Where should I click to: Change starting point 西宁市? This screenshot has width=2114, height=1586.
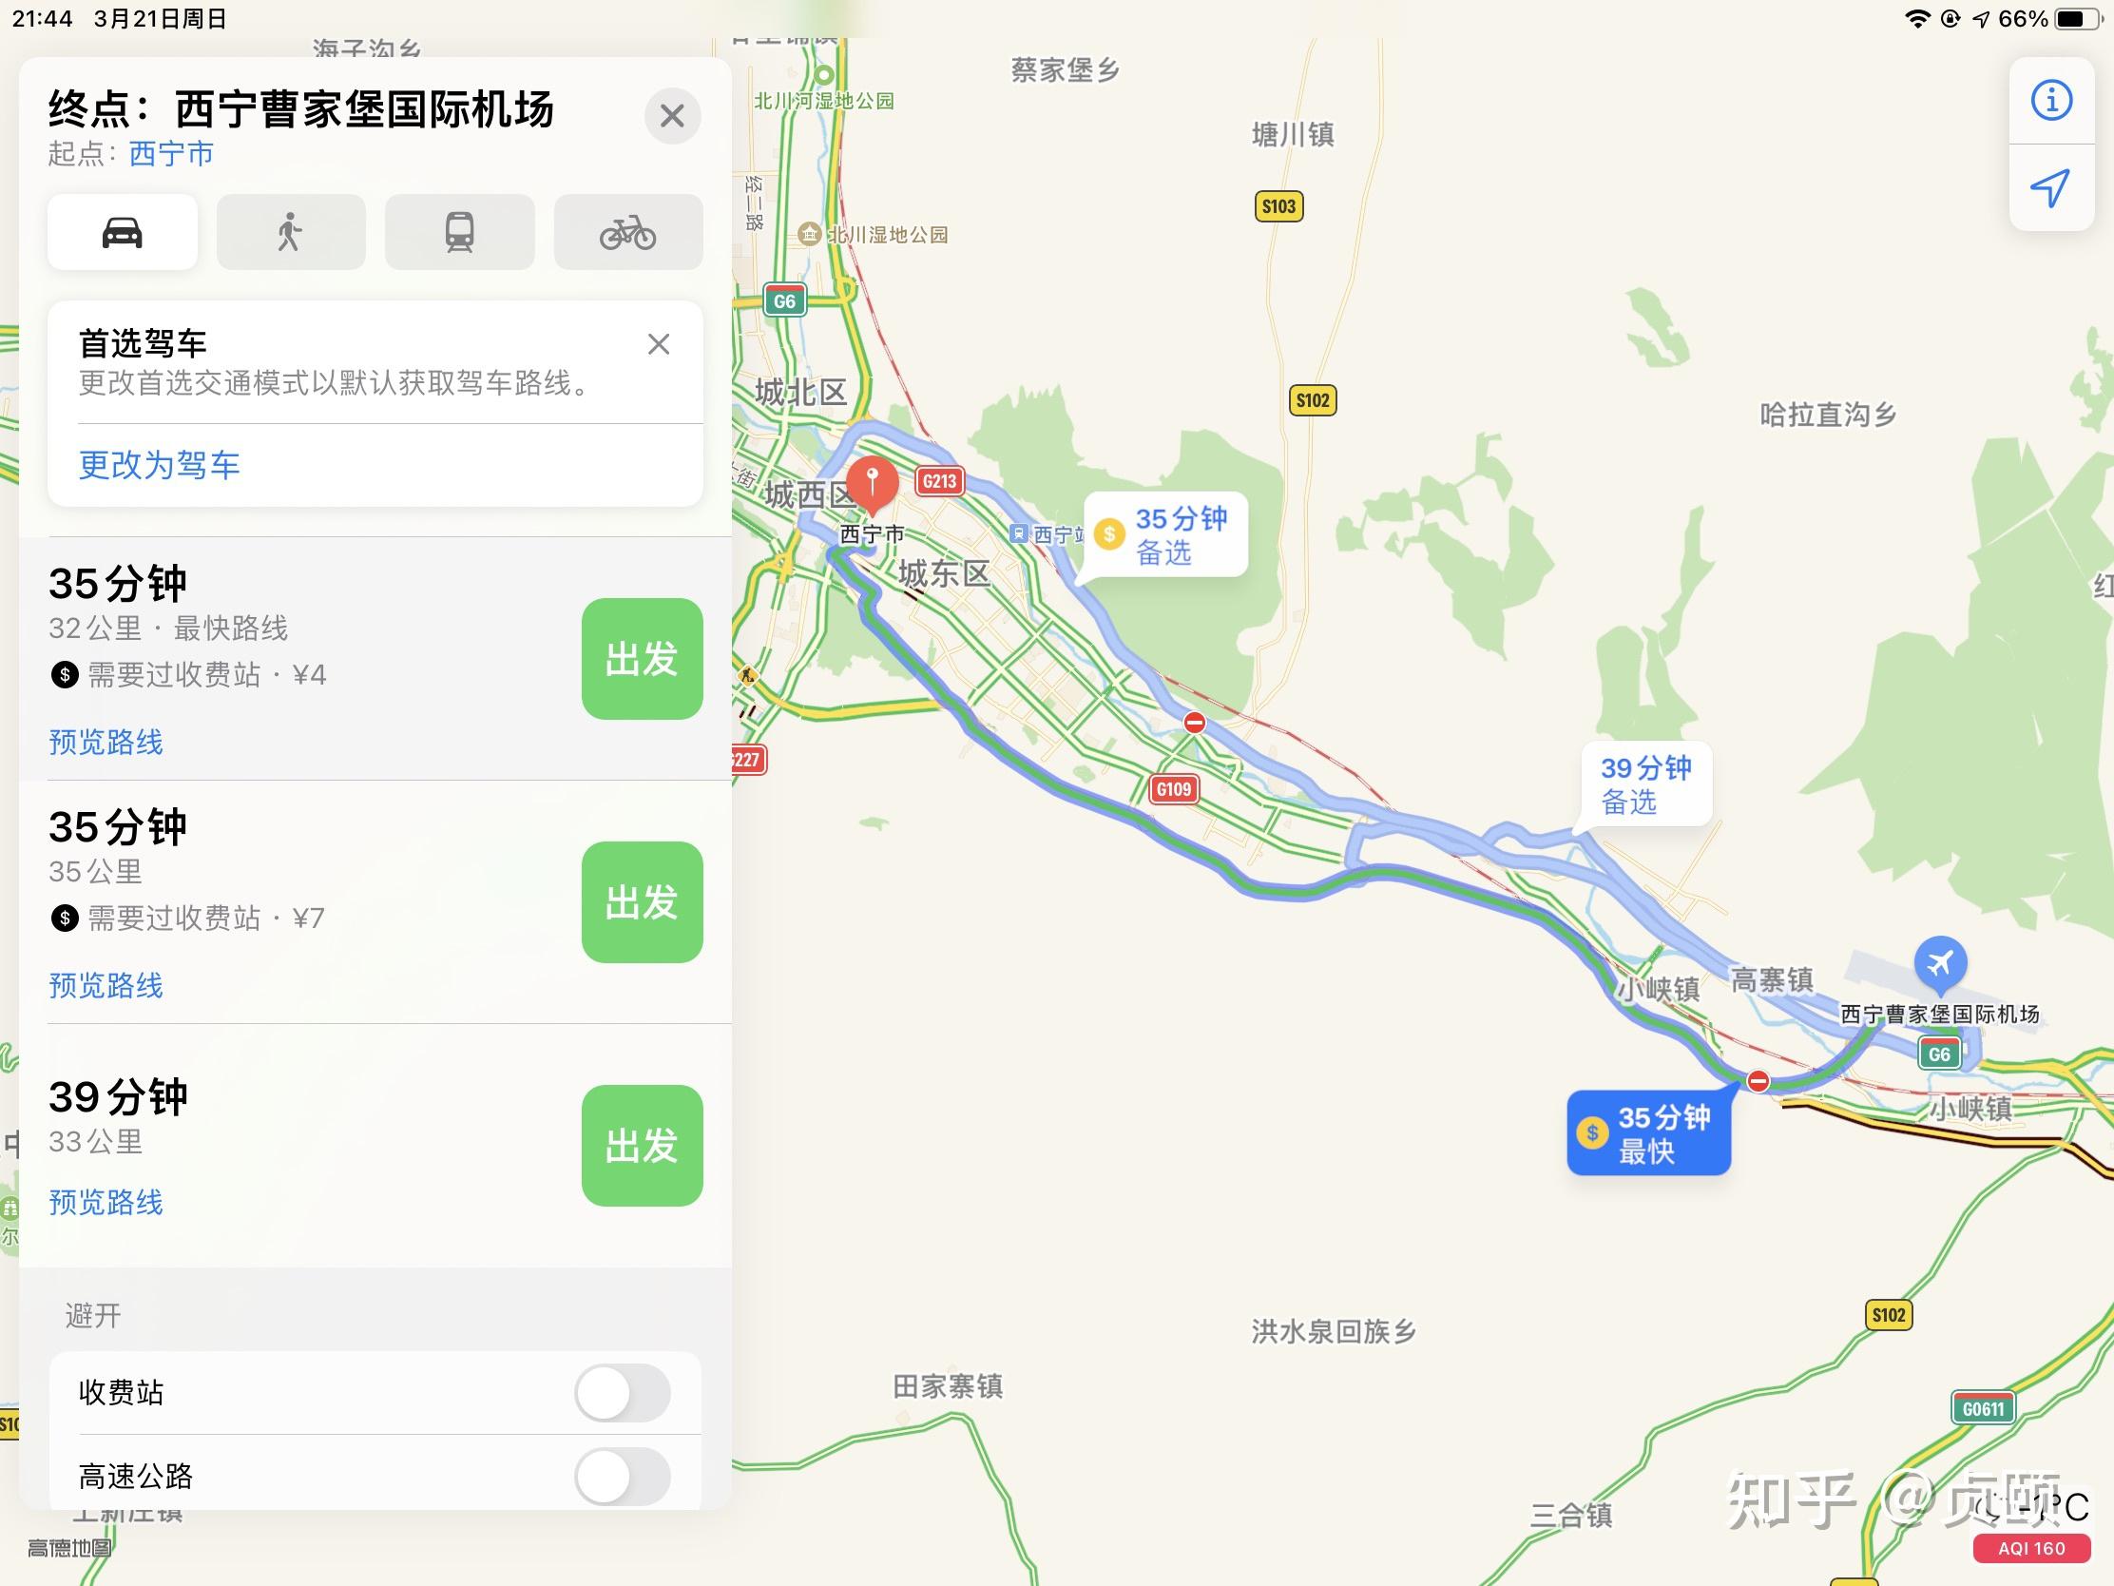pyautogui.click(x=171, y=153)
